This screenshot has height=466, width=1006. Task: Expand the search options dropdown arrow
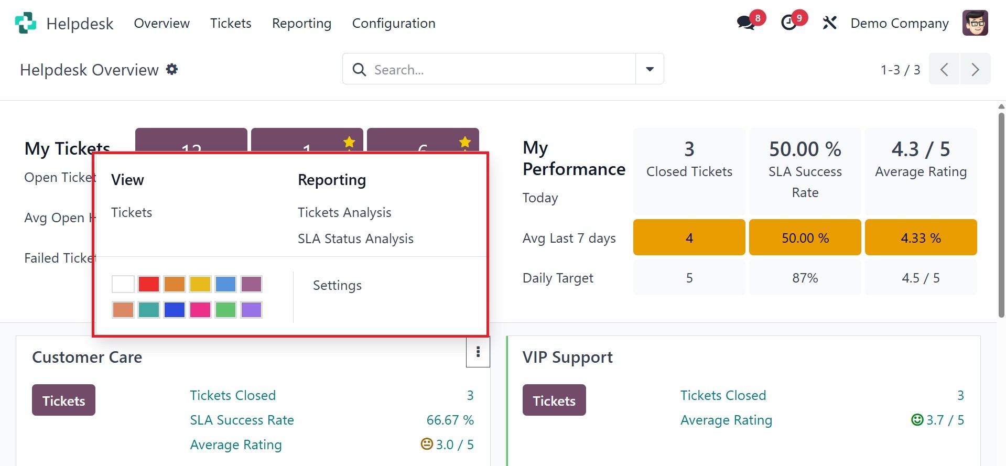pyautogui.click(x=650, y=69)
